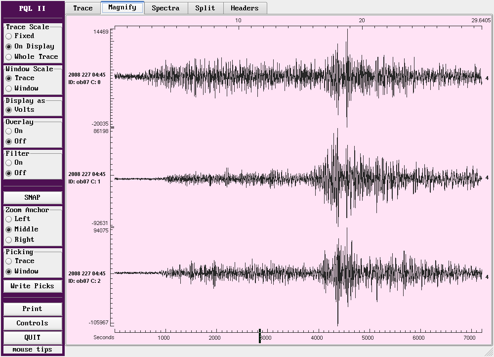Open the Split tab

click(x=205, y=8)
